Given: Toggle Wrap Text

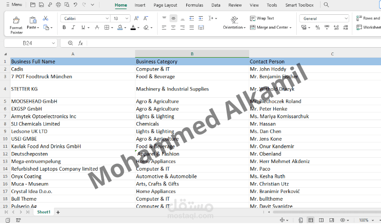Looking at the screenshot, I should point(262,18).
